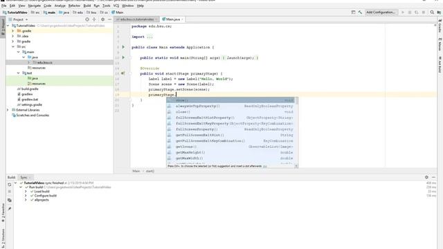Click the toolbar icon left of the hammer
Screen dimensions: 443x249
353,12
